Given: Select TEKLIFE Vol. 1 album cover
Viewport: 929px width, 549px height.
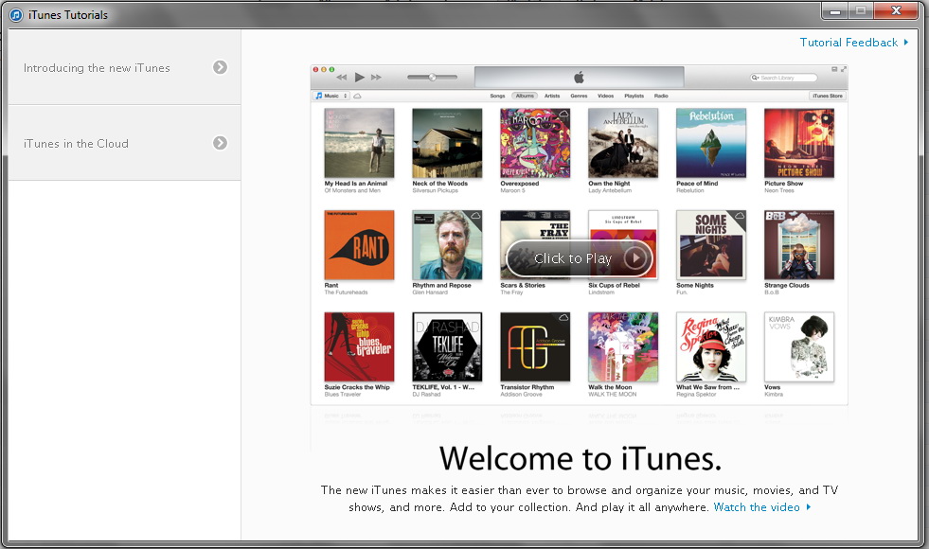Looking at the screenshot, I should (x=447, y=347).
